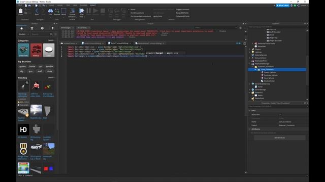Open the blue first category thumbnail
Viewport: 325px width, 182px height.
(x=23, y=50)
